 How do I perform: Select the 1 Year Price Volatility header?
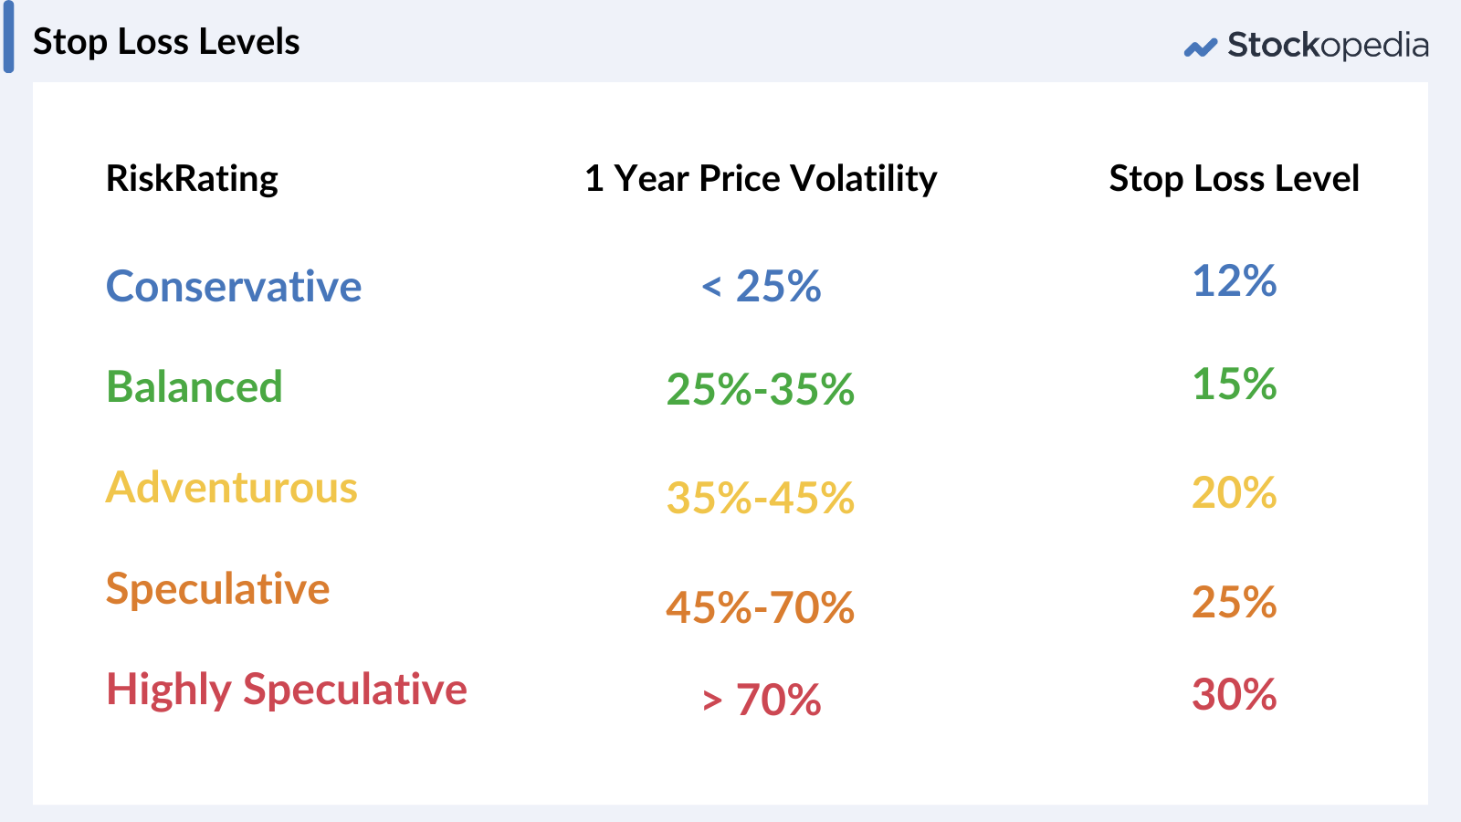[761, 179]
